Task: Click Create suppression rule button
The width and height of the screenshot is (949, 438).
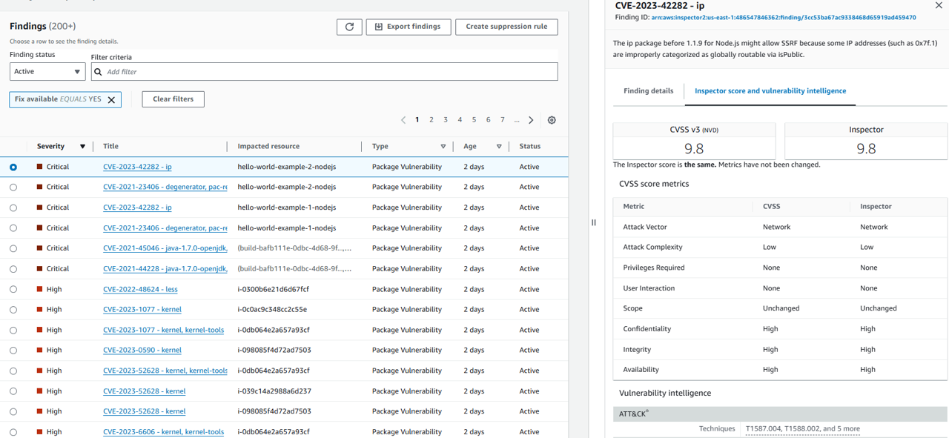Action: pyautogui.click(x=506, y=27)
